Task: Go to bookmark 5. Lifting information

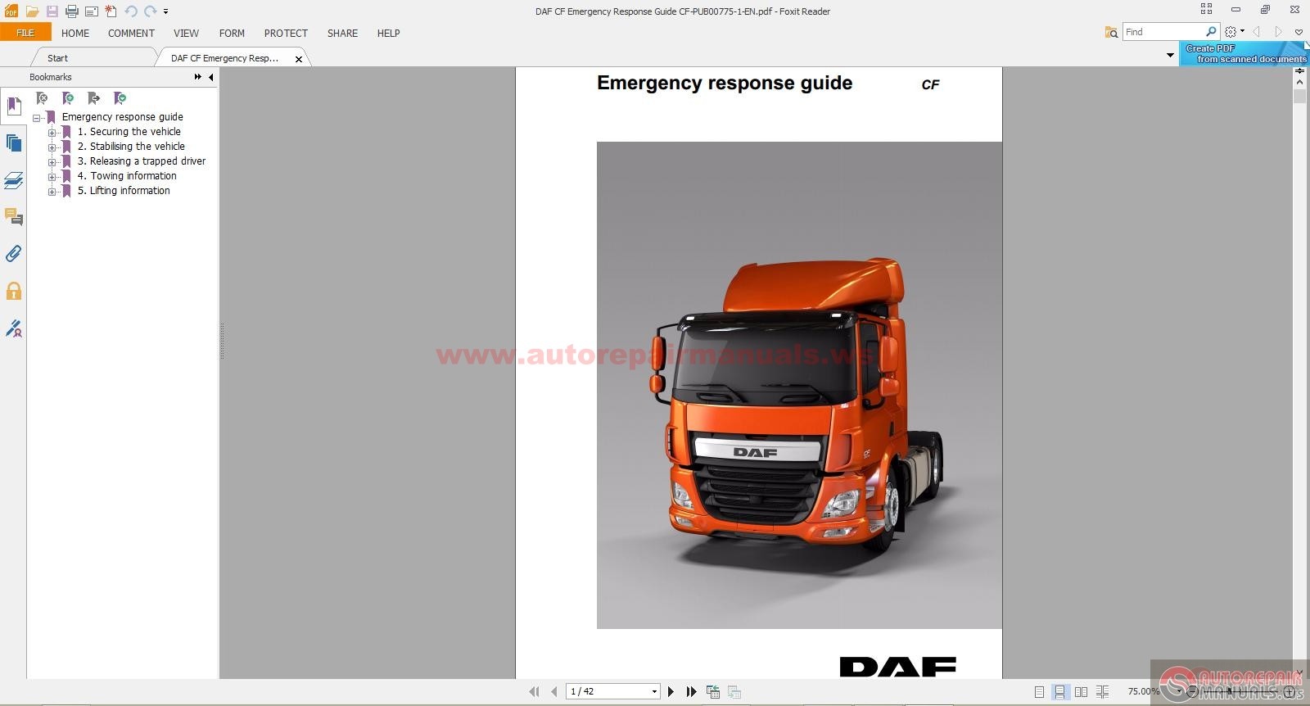Action: point(124,191)
